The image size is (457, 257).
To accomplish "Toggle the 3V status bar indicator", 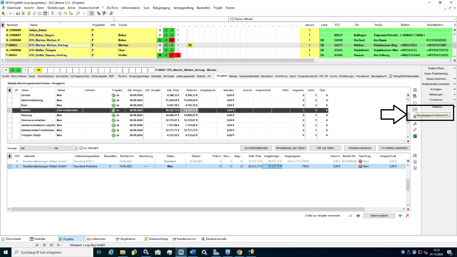I will [x=58, y=245].
